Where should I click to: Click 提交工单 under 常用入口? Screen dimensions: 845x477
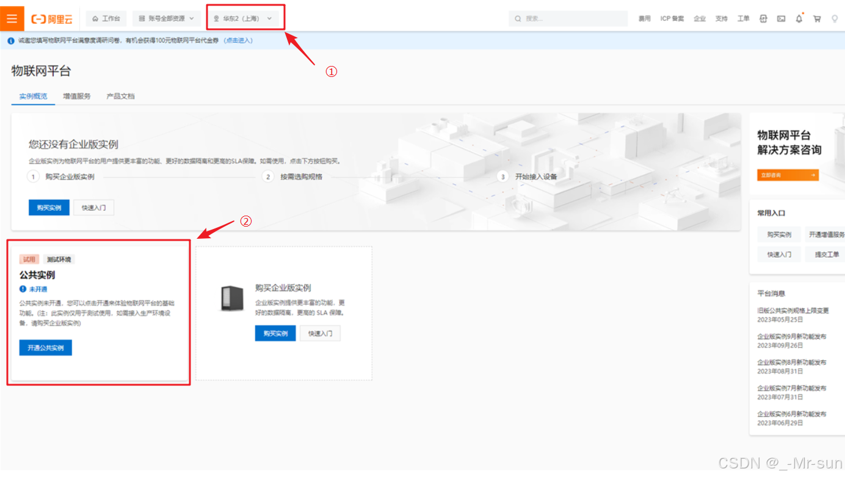click(825, 254)
